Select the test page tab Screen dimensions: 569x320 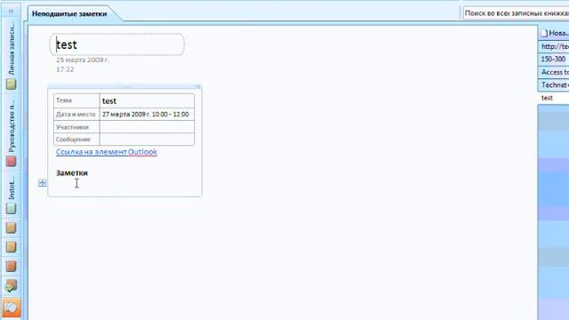pyautogui.click(x=553, y=98)
